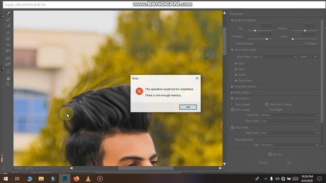Select the Hand tool
Image resolution: width=326 pixels, height=183 pixels.
click(8, 78)
